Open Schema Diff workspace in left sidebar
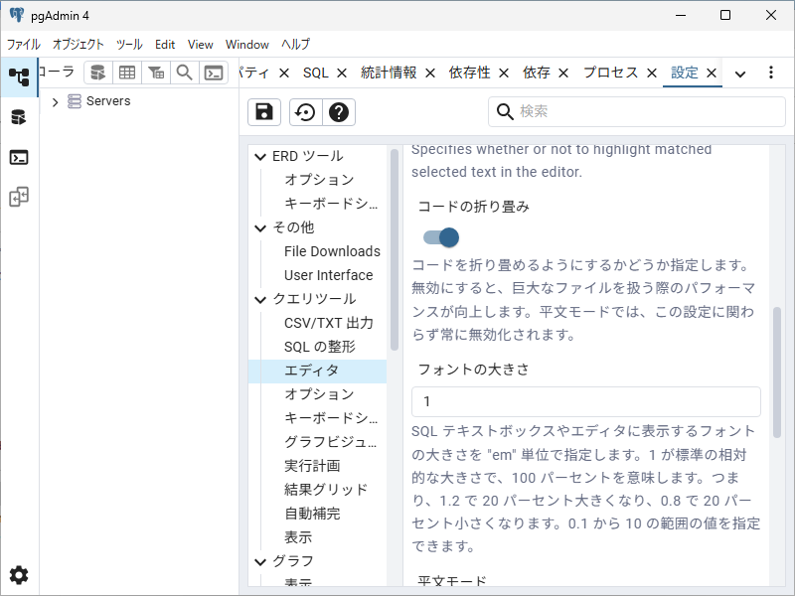 click(x=19, y=197)
